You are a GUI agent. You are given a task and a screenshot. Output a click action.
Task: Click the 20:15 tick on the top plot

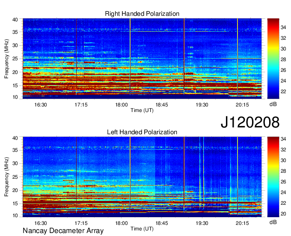(242, 105)
